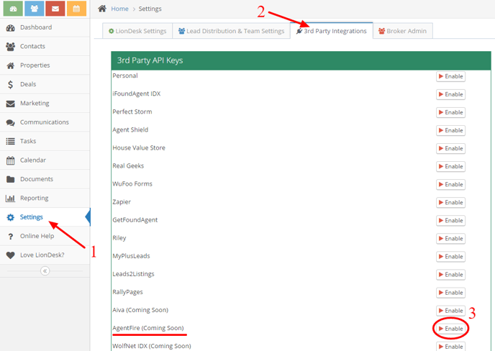Enable the RallyPages integration

click(x=450, y=293)
